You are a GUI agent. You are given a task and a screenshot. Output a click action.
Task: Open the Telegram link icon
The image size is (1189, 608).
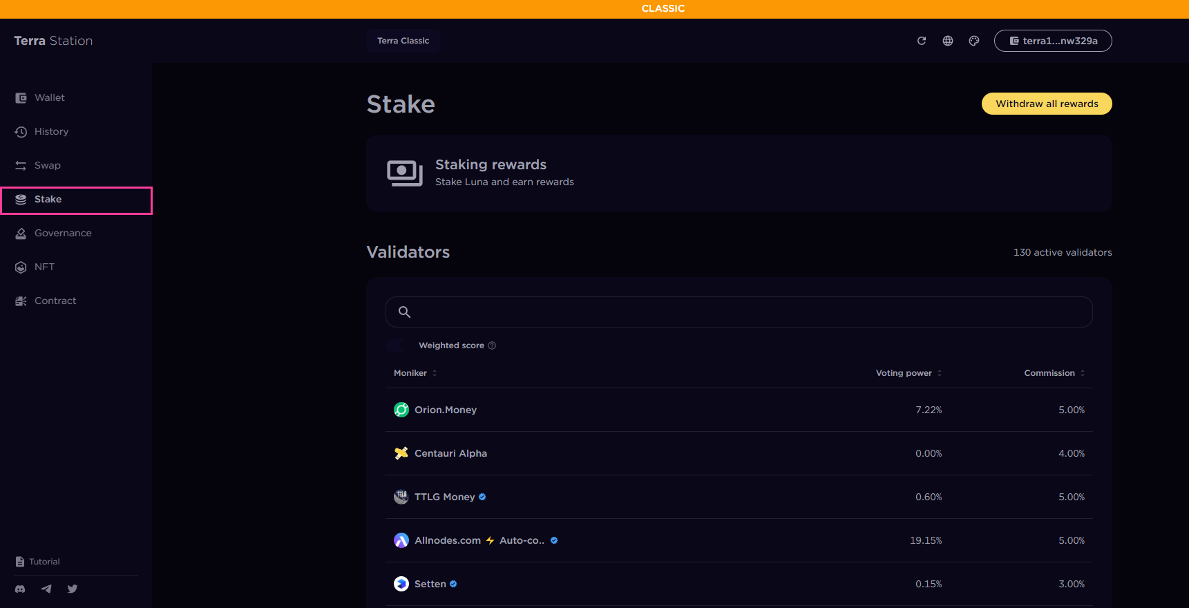coord(46,589)
